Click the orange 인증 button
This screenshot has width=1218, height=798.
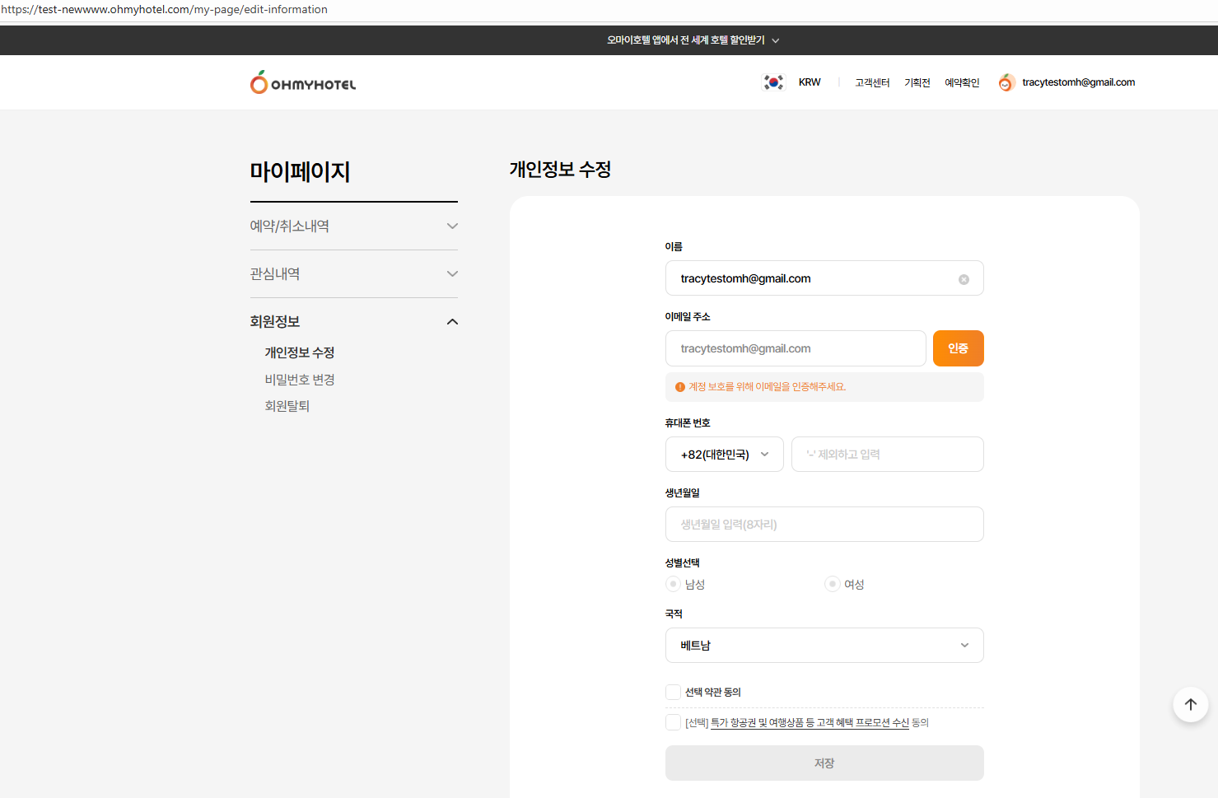click(x=958, y=348)
